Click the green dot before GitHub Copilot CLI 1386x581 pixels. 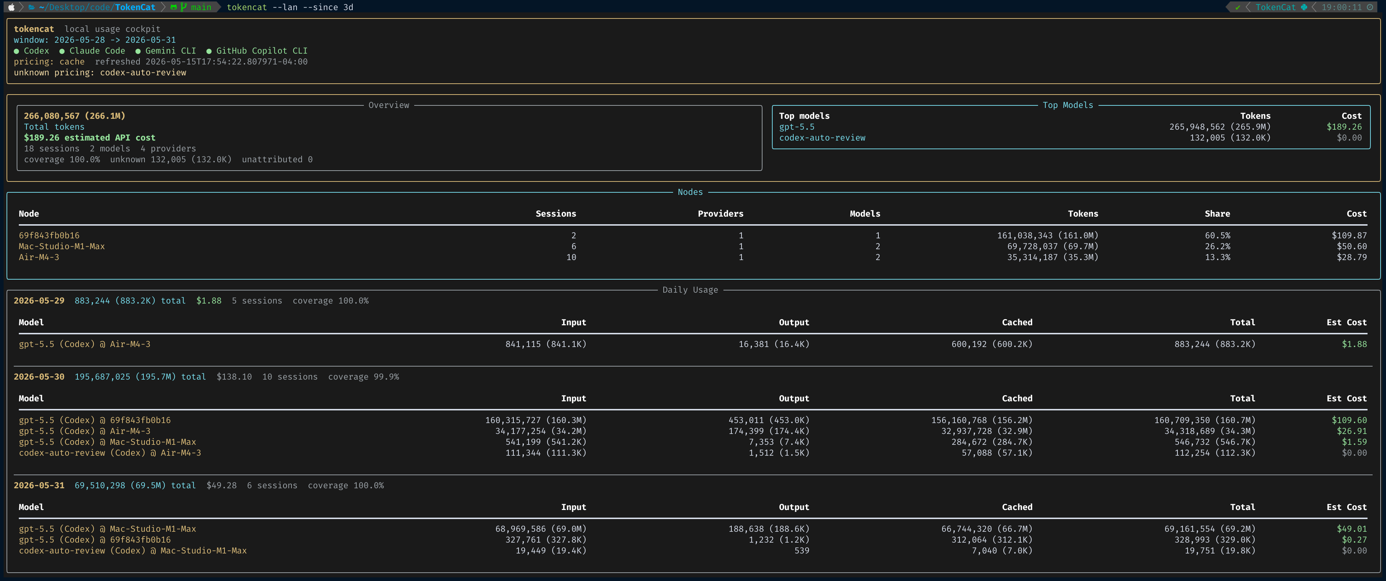[209, 51]
